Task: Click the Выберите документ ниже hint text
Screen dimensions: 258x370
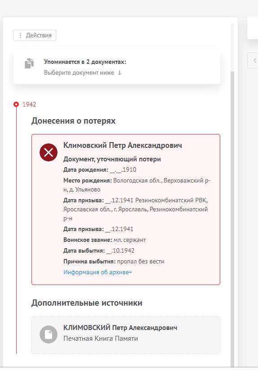Action: pyautogui.click(x=79, y=73)
